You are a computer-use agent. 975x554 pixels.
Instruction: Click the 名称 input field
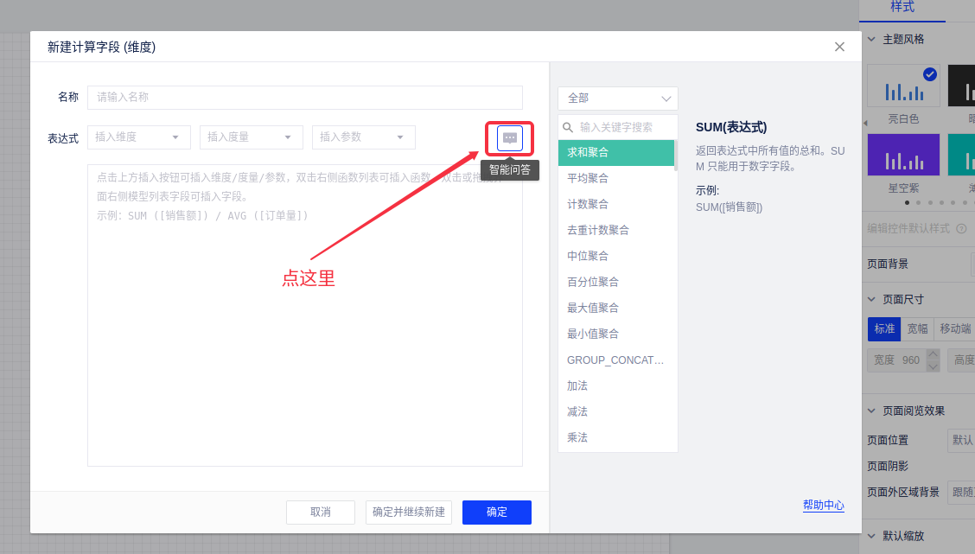(304, 98)
